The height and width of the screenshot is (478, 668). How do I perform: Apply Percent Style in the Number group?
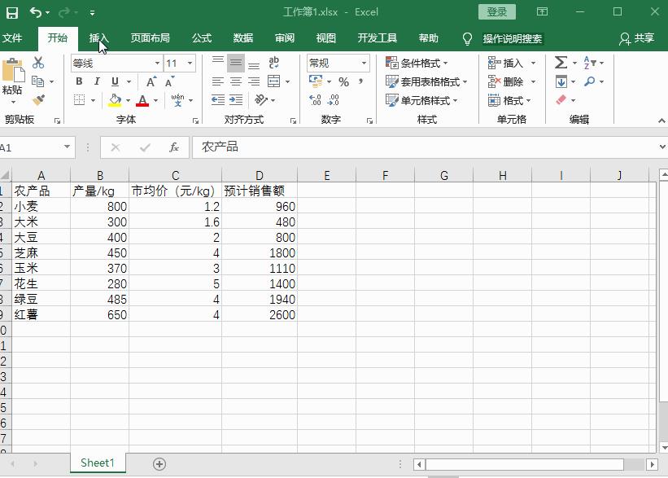click(x=343, y=81)
